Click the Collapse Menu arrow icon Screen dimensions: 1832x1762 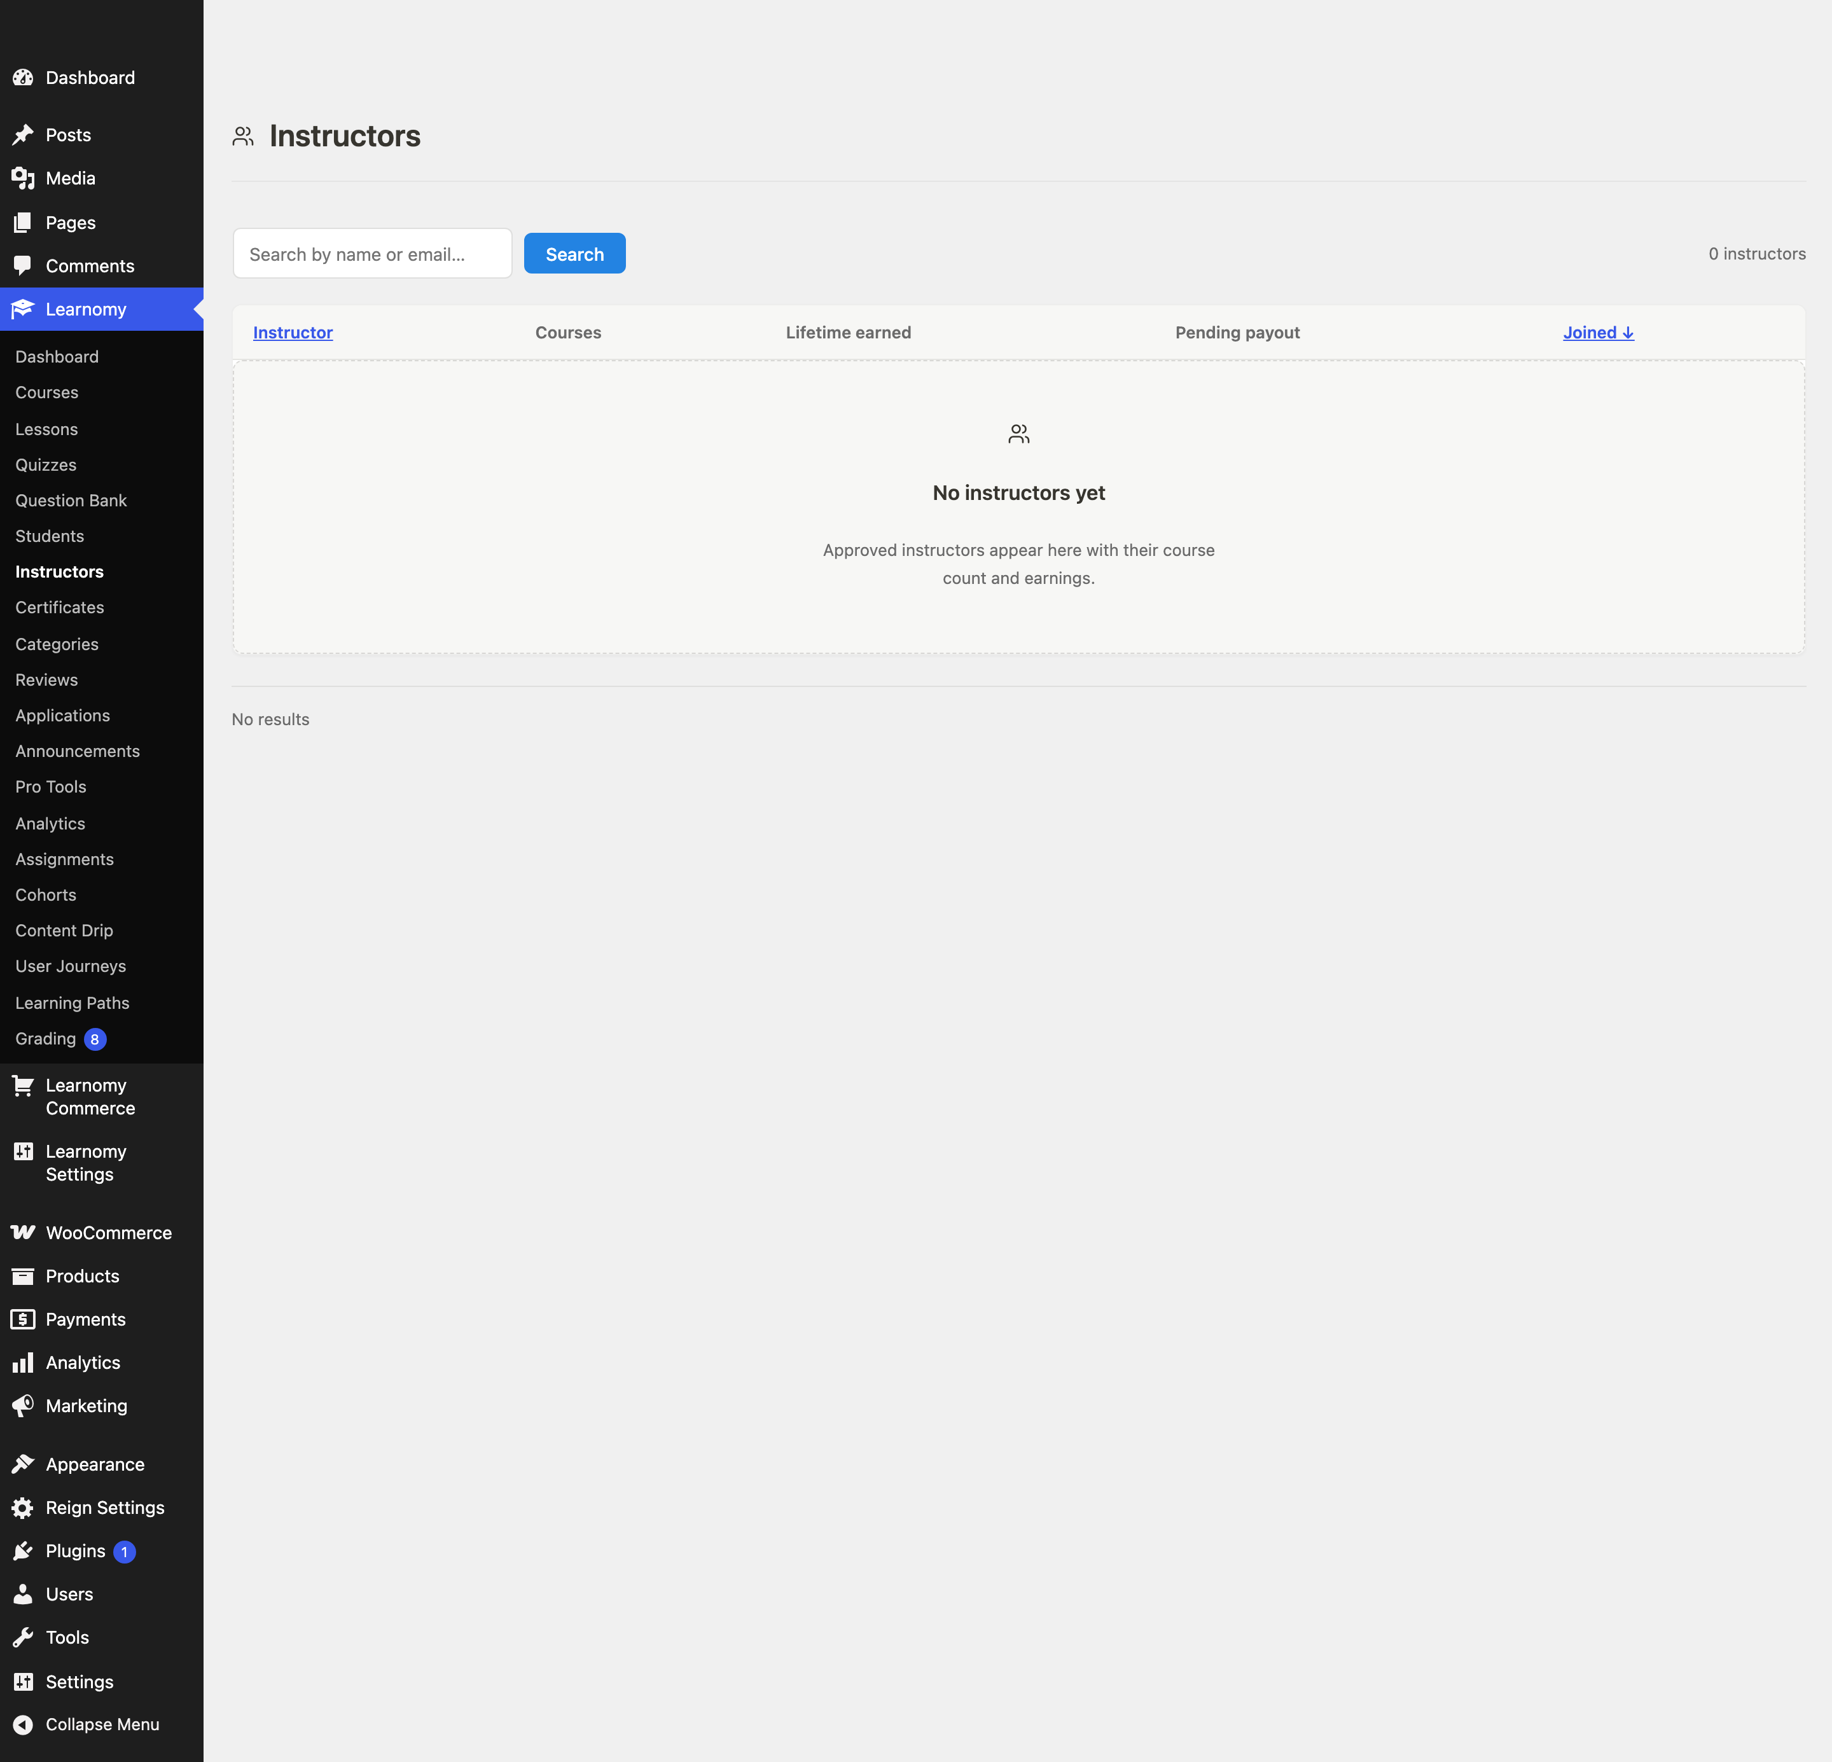[x=22, y=1724]
